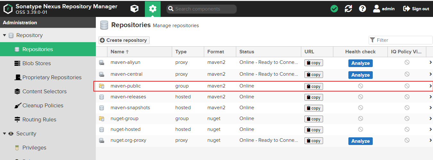Viewport: 433px width, 160px height.
Task: Collapse the Repository tree section
Action: tap(4, 35)
